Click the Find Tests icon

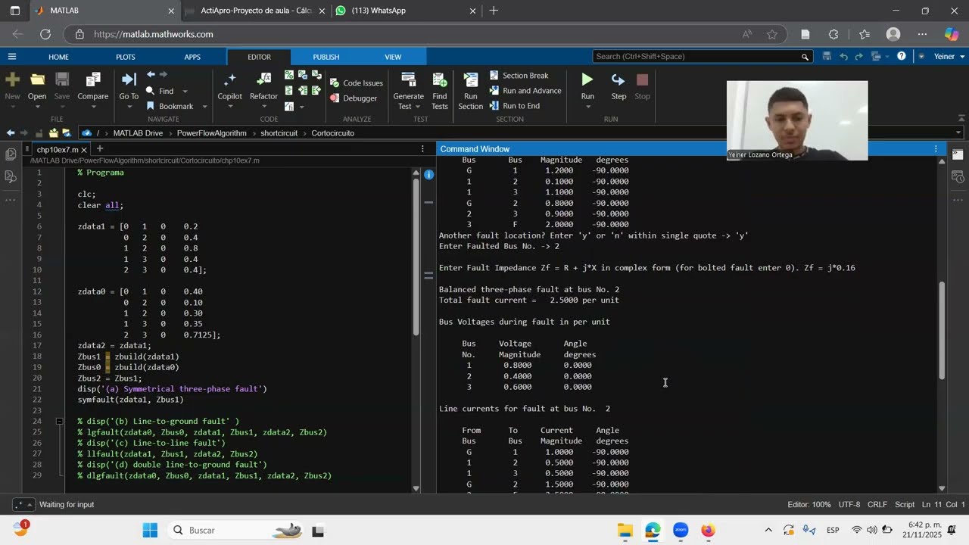pyautogui.click(x=439, y=79)
